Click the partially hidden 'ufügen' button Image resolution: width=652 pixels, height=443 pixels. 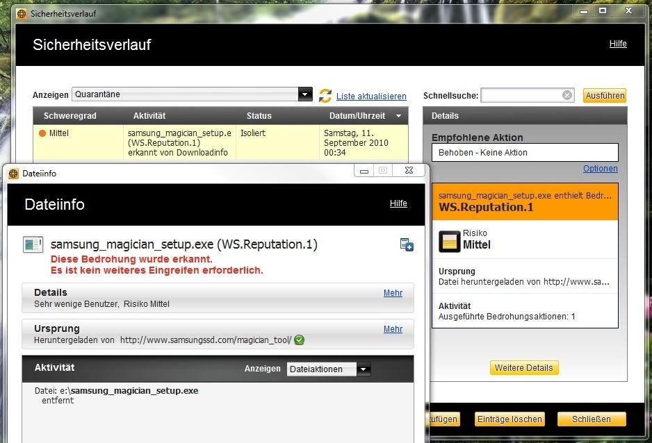(444, 419)
